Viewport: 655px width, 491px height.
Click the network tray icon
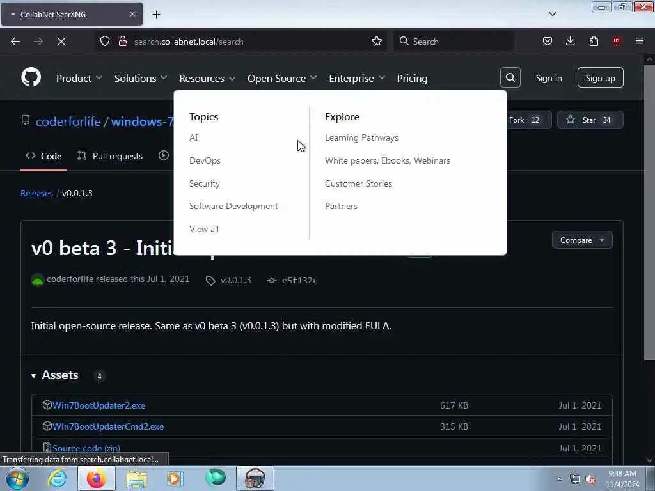click(x=575, y=479)
